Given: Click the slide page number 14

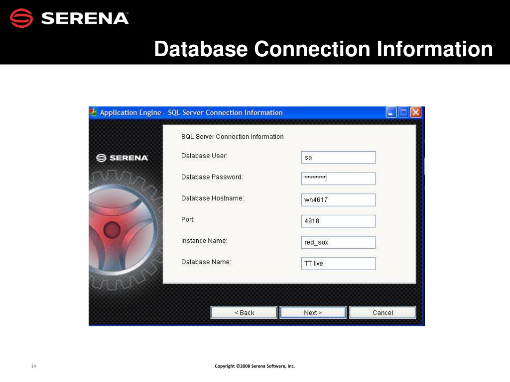Looking at the screenshot, I should pyautogui.click(x=33, y=366).
